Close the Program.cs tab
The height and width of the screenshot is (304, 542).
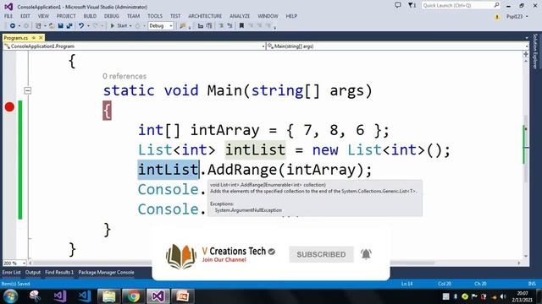(x=41, y=37)
